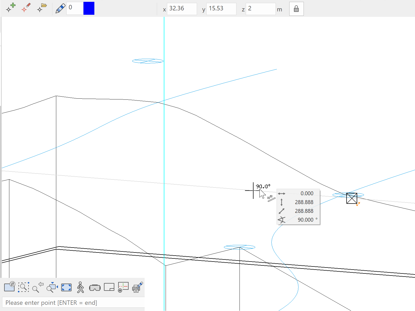Viewport: 415px width, 311px height.
Task: Toggle the coordinate lock button
Action: click(x=296, y=9)
